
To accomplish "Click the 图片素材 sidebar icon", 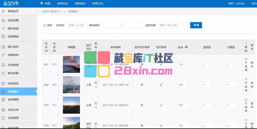I will pyautogui.click(x=3, y=47).
